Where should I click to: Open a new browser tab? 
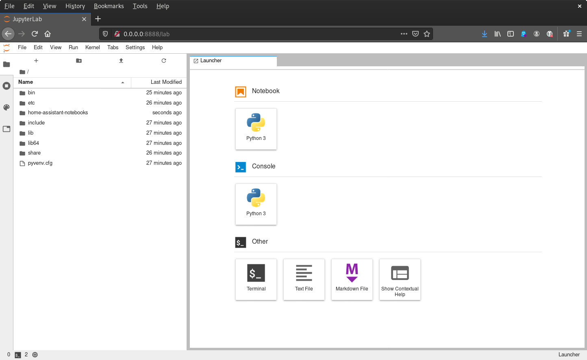(x=98, y=19)
